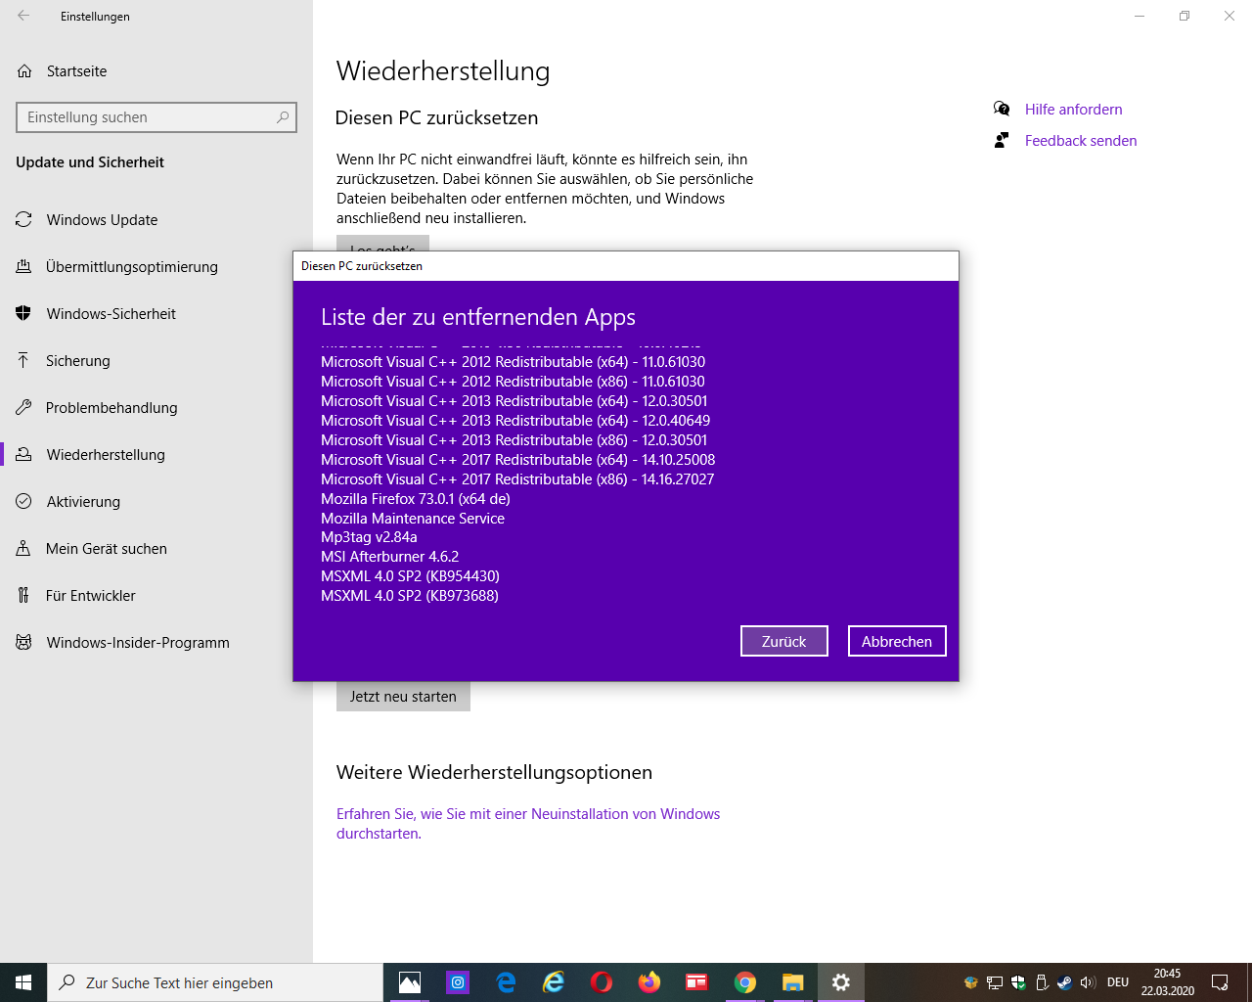The image size is (1252, 1002).
Task: Open the notification center icon
Action: click(1220, 982)
